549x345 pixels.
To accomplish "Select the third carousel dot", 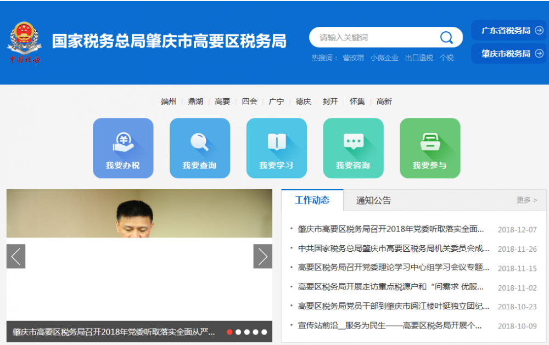I will (x=247, y=331).
